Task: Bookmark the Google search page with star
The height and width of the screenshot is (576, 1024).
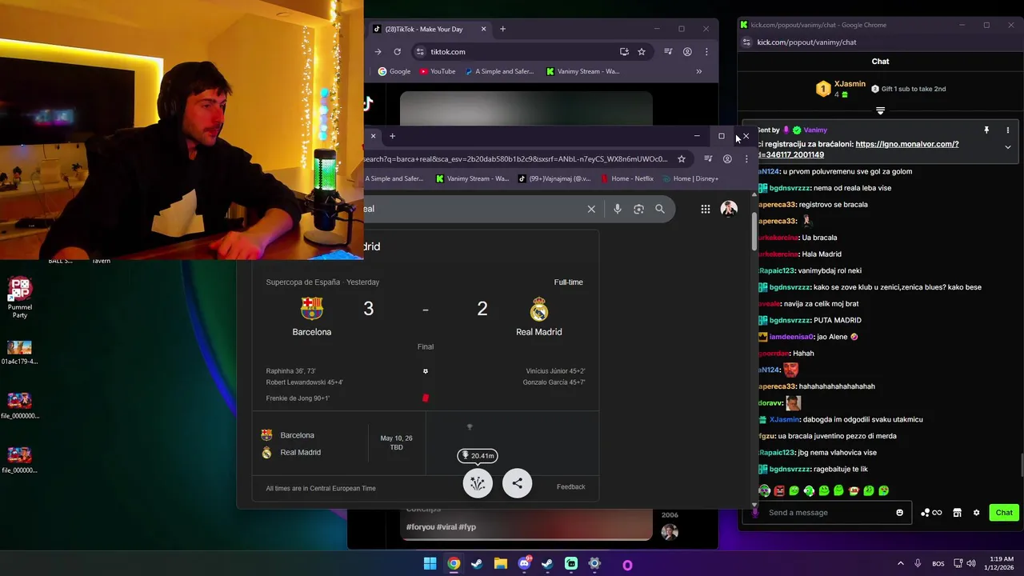Action: (682, 158)
